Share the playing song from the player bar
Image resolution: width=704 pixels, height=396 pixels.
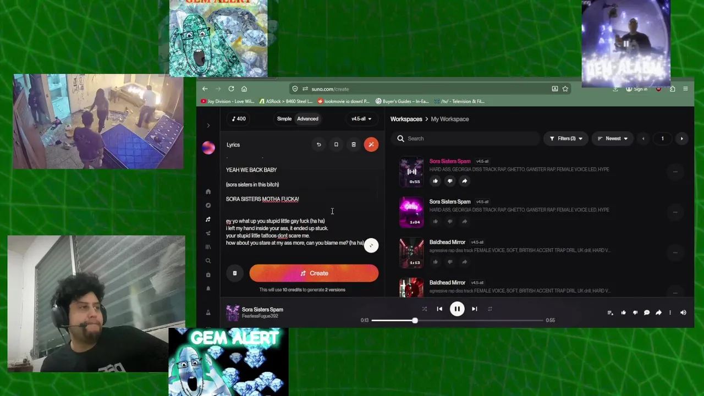pos(658,312)
